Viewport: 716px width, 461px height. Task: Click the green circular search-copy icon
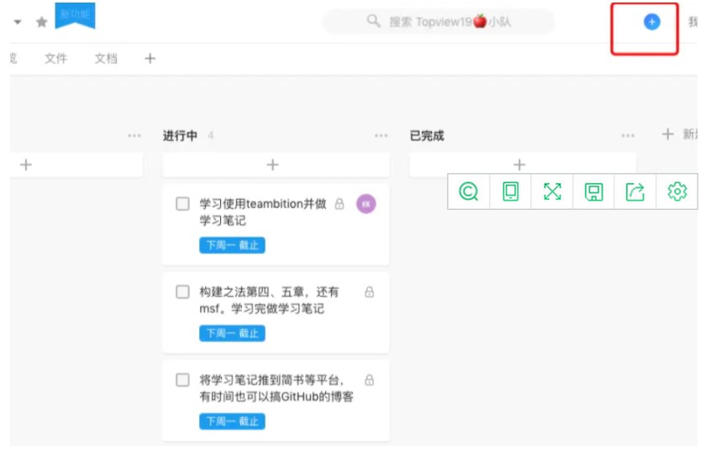click(x=468, y=191)
